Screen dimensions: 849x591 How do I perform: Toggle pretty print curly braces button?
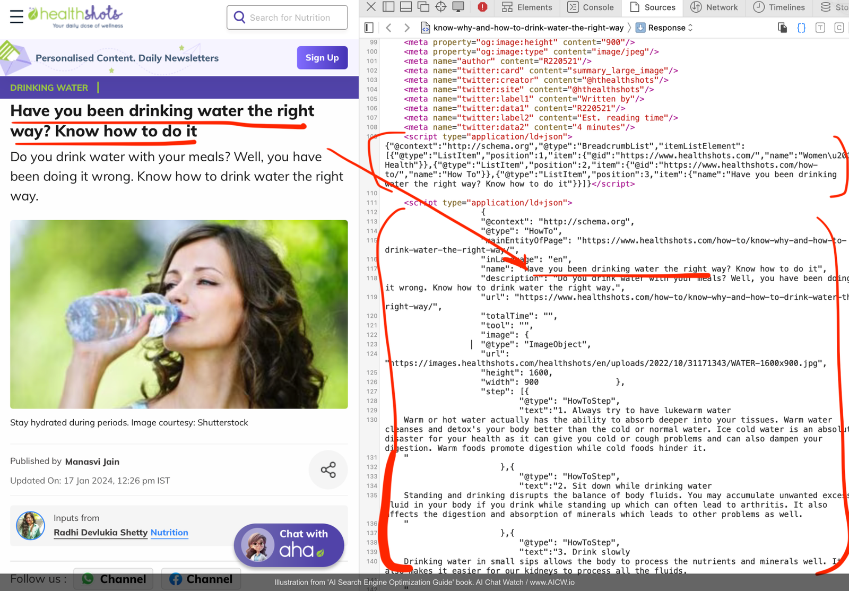pos(801,28)
